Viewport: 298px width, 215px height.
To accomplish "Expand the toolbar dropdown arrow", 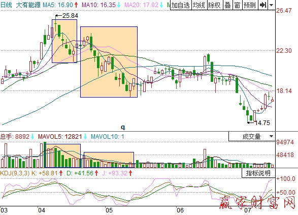I will (272, 5).
